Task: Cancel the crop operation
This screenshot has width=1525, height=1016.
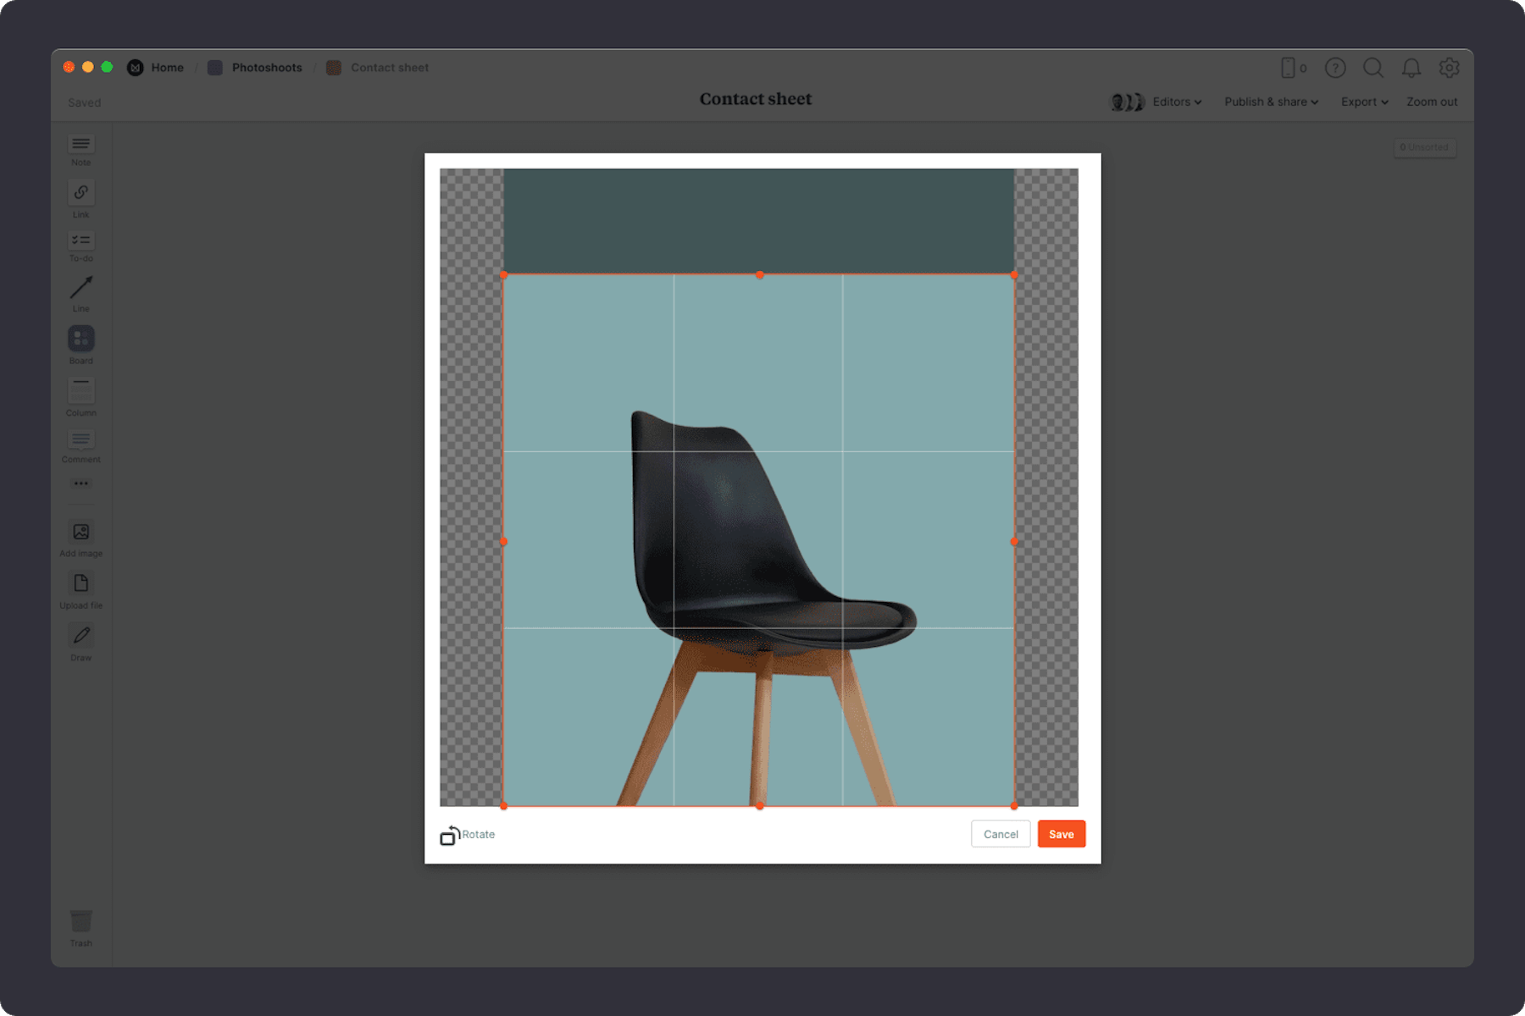Action: click(x=1001, y=834)
